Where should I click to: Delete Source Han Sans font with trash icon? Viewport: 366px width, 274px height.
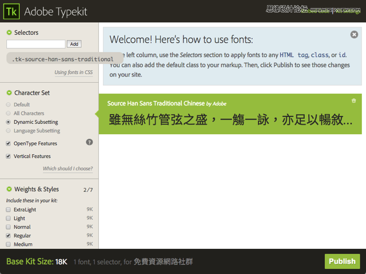354,100
